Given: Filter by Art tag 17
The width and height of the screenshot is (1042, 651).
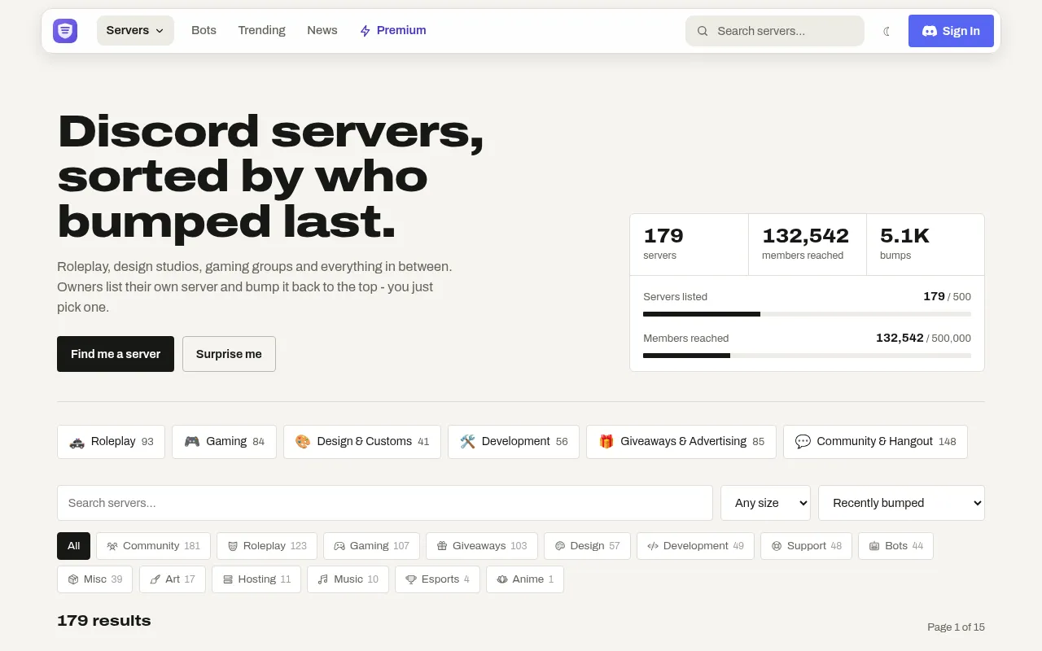Looking at the screenshot, I should pos(172,579).
